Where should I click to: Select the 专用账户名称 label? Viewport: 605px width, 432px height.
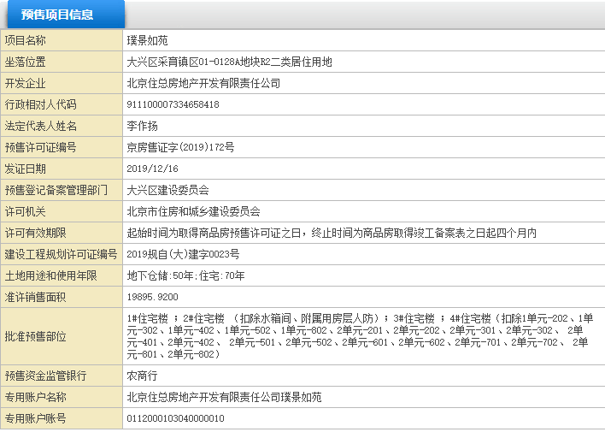click(x=36, y=397)
